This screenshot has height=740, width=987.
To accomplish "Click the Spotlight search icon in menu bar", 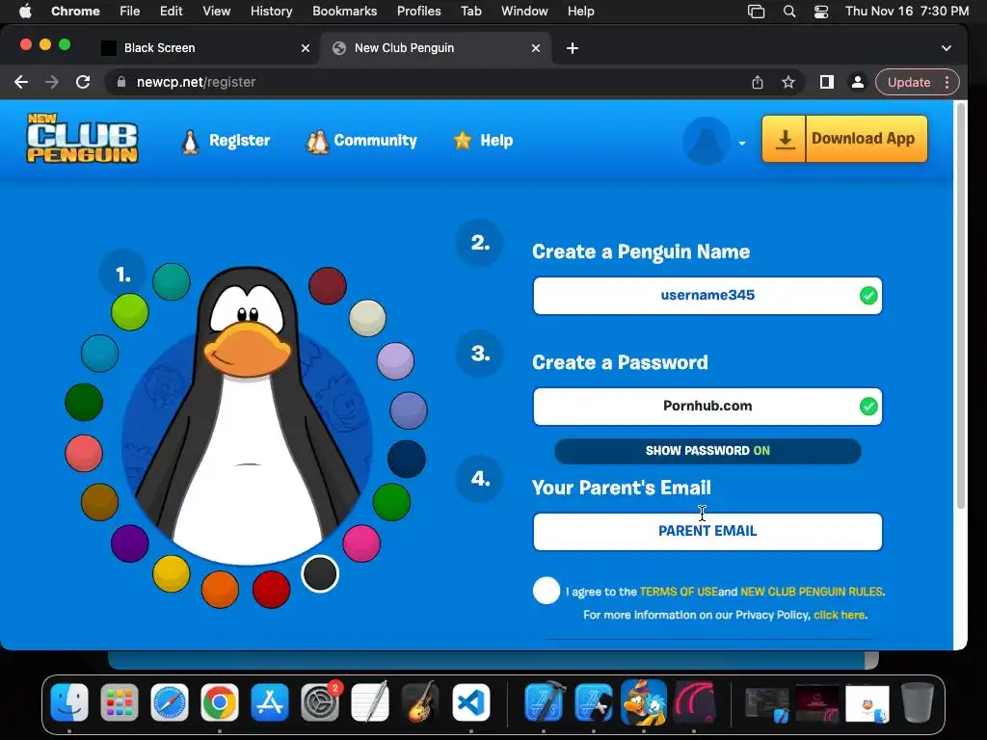I will (788, 12).
